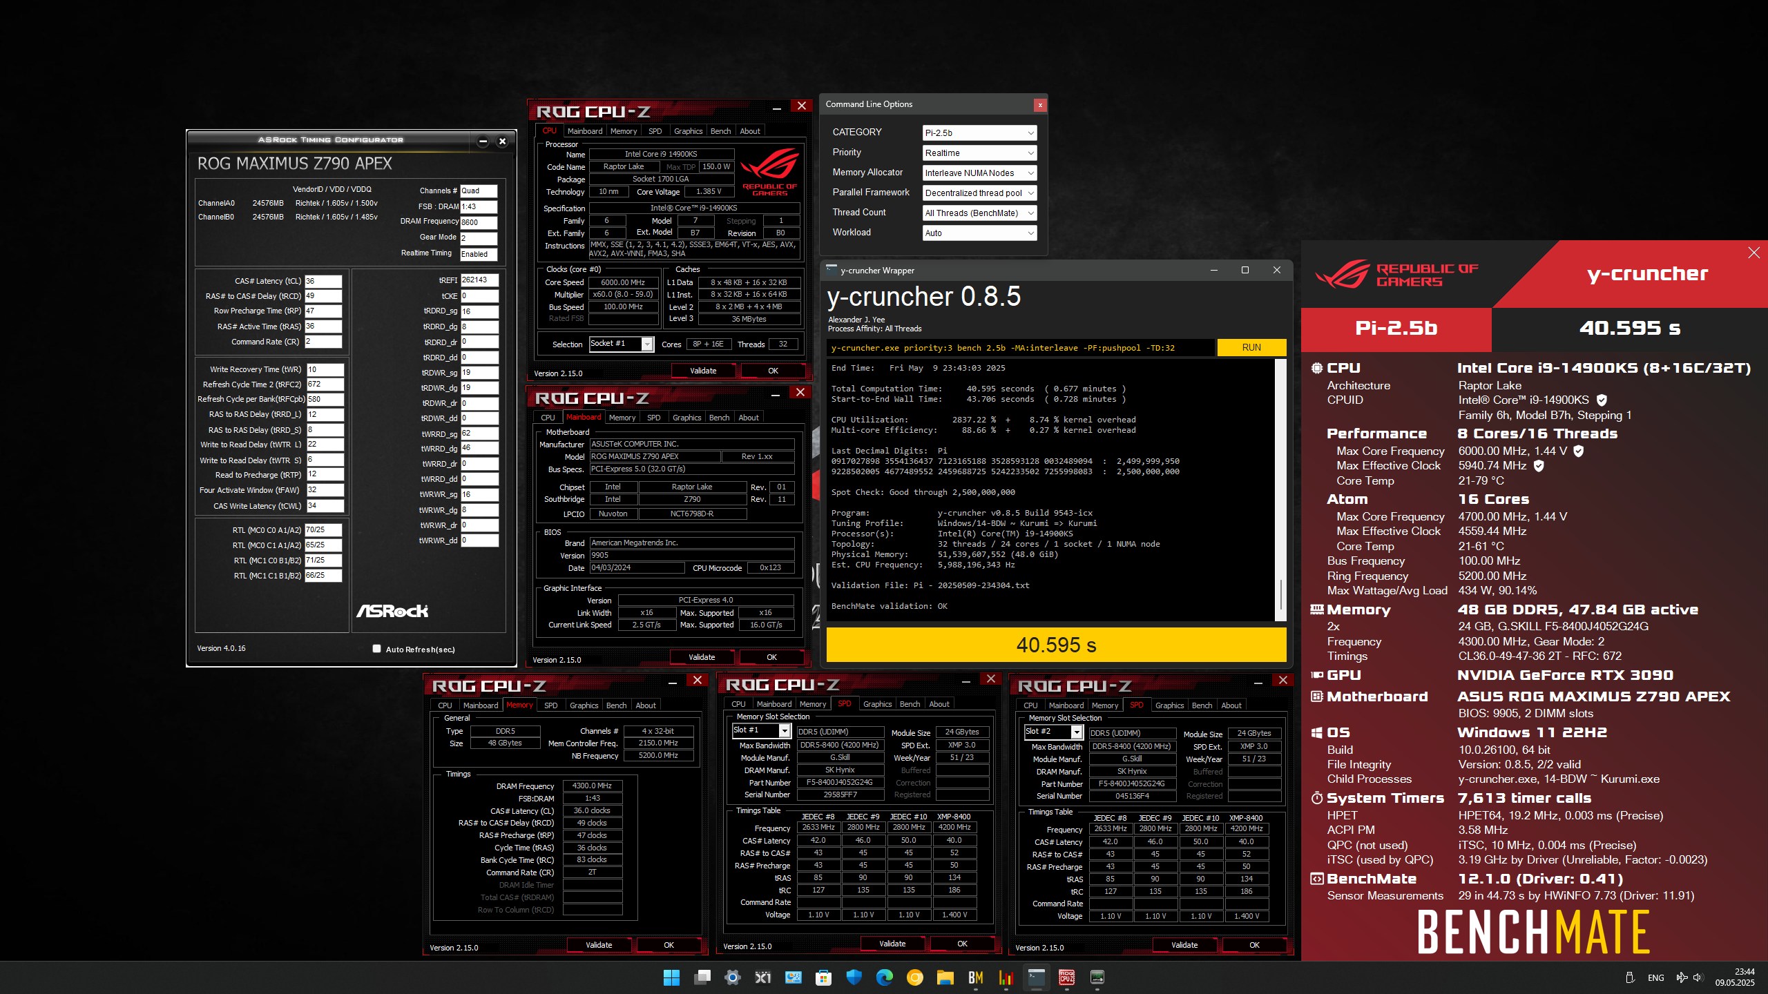Click the yellow 40.595 s result bar

1056,645
